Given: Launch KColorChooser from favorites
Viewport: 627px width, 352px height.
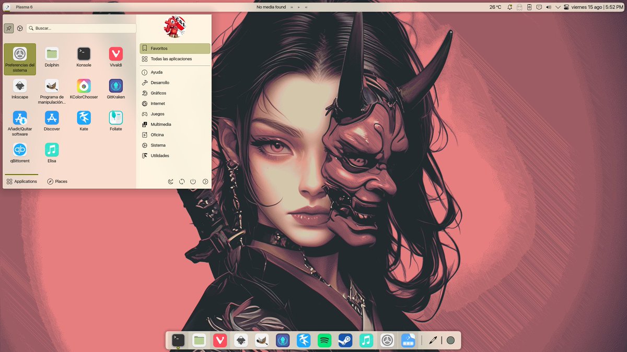Looking at the screenshot, I should click(84, 89).
